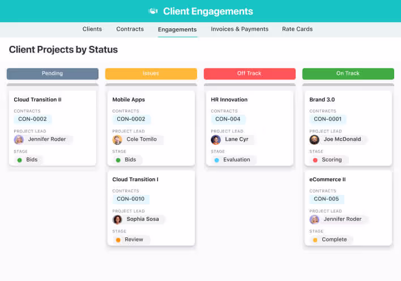
Task: Click Lane Cyr's avatar photo
Action: pos(216,139)
